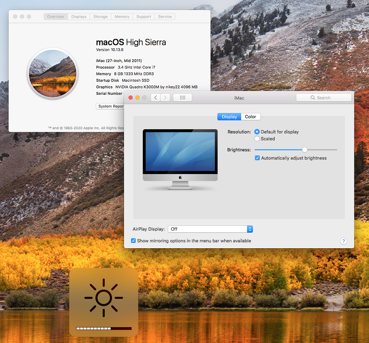The image size is (369, 343).
Task: Open the Displays tab in About window
Action: tap(79, 16)
